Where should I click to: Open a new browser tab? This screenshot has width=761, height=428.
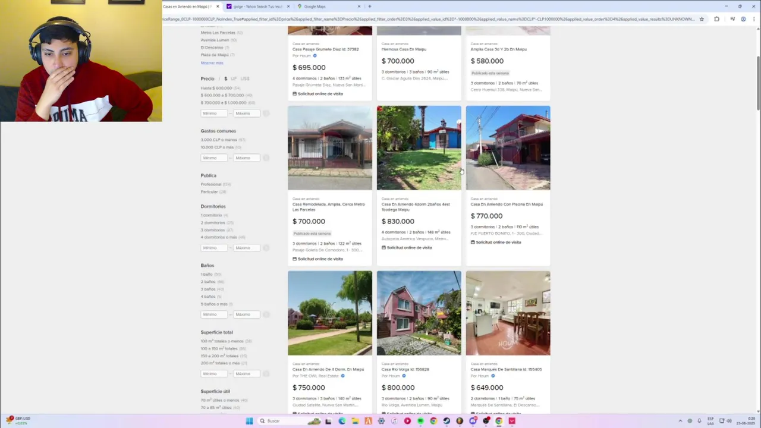point(369,7)
